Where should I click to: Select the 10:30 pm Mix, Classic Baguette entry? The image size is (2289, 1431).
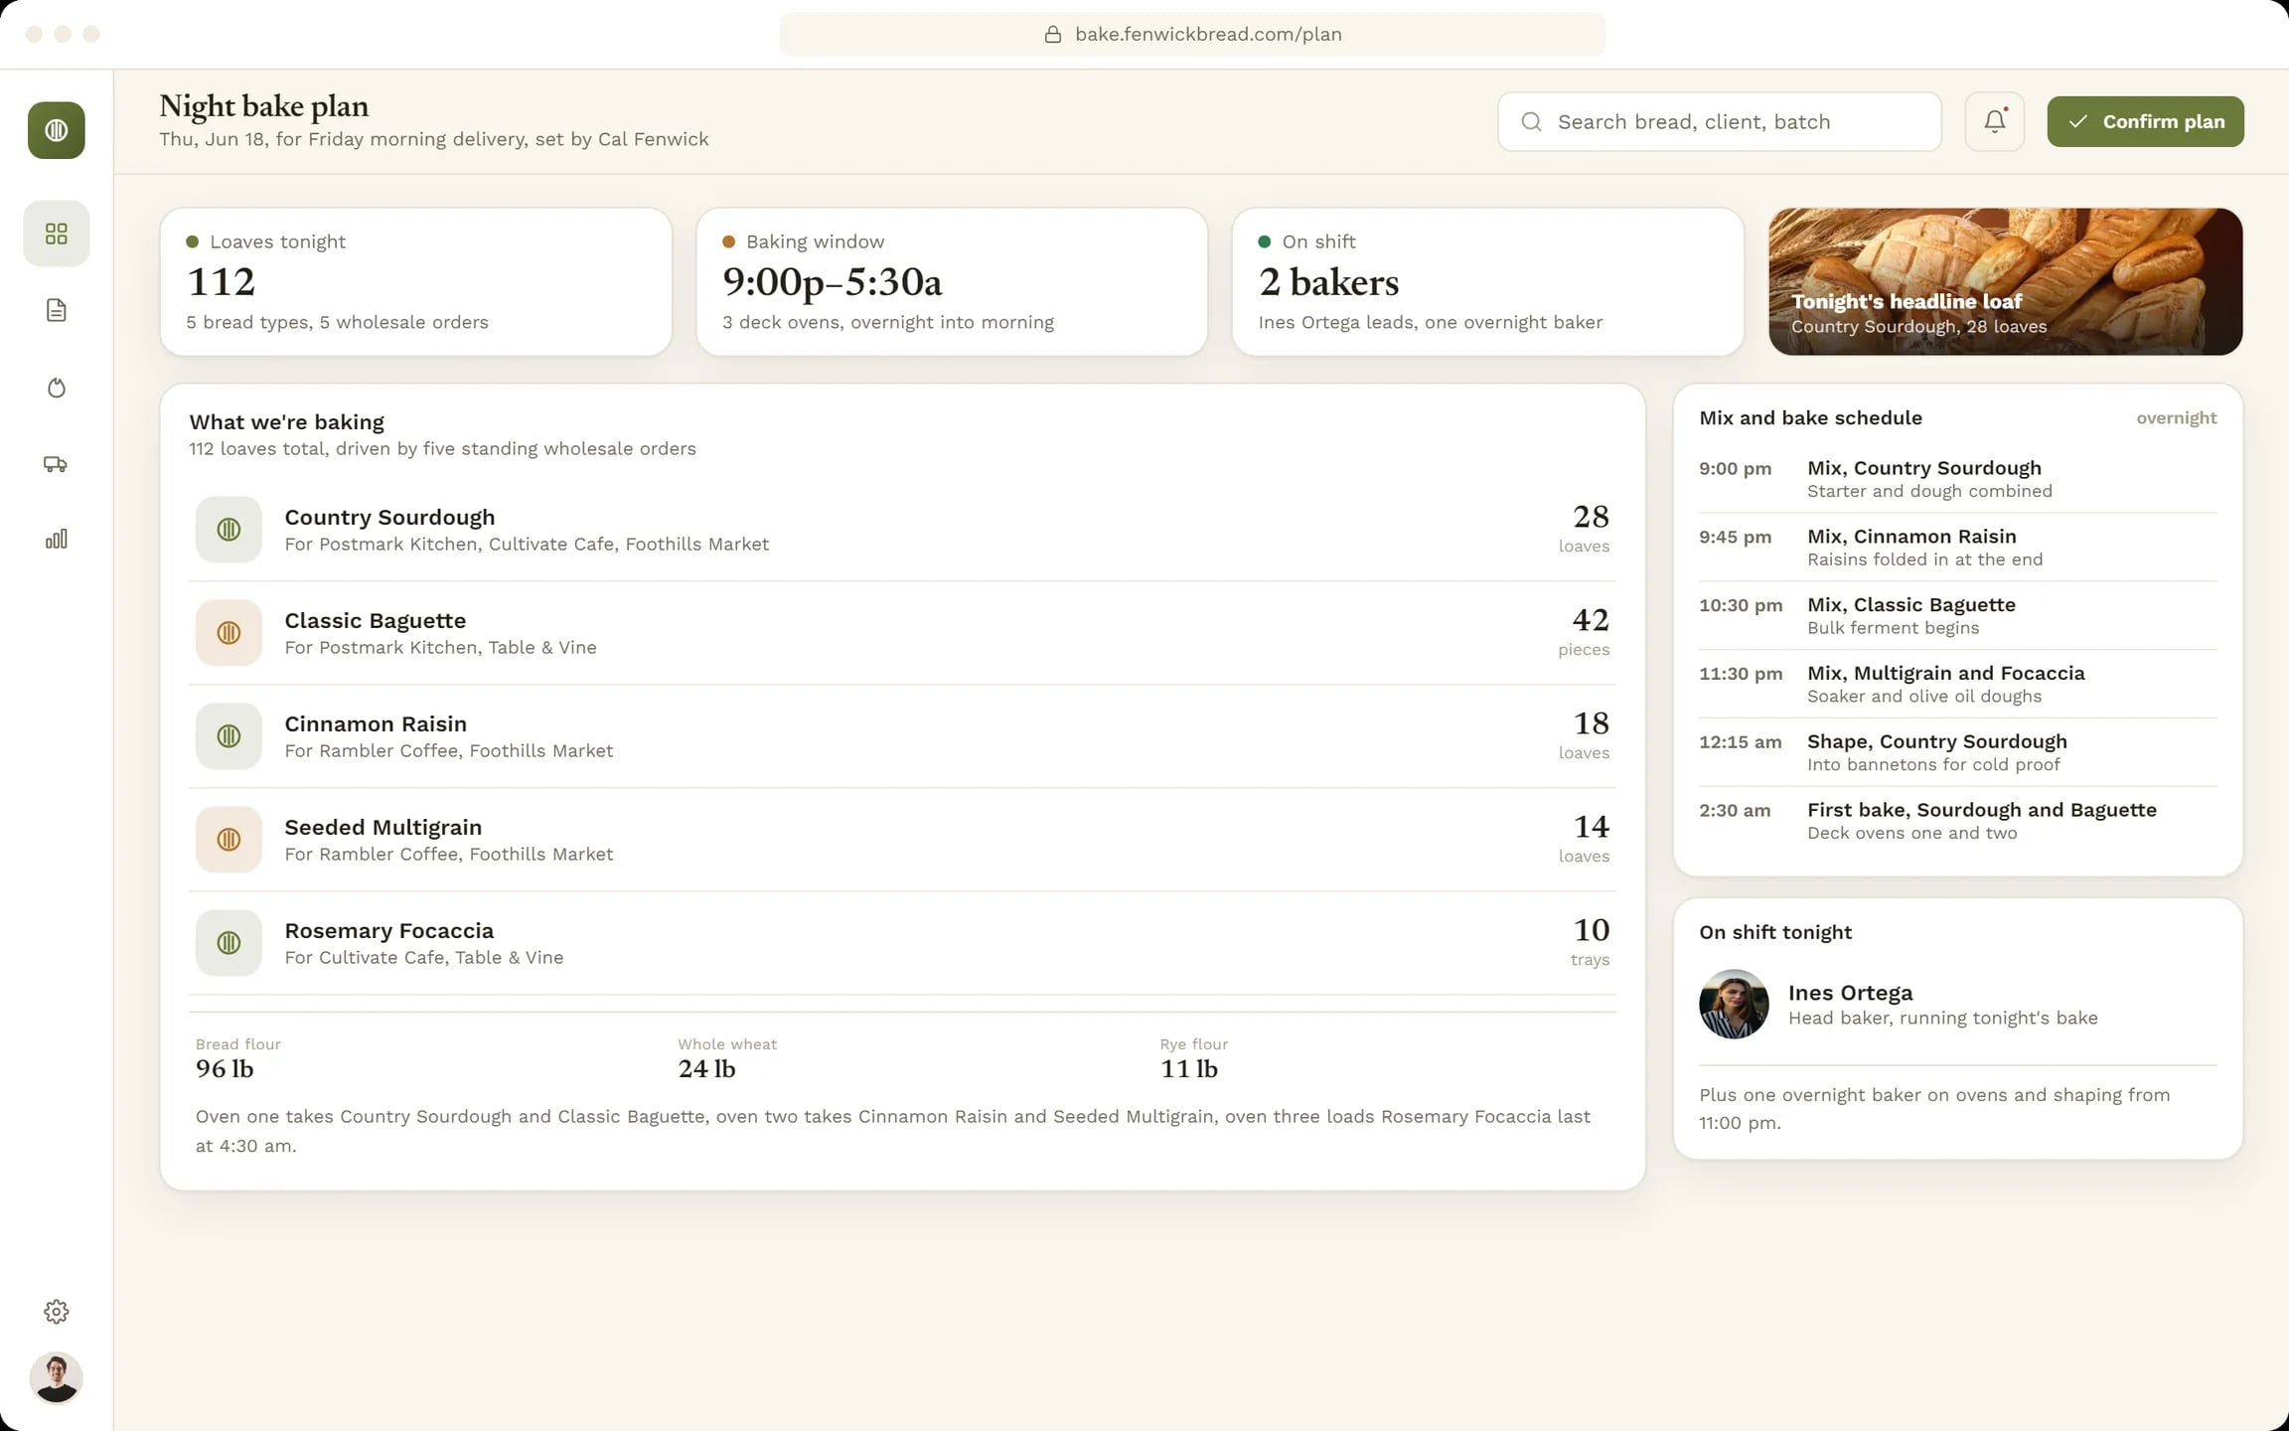[1958, 616]
